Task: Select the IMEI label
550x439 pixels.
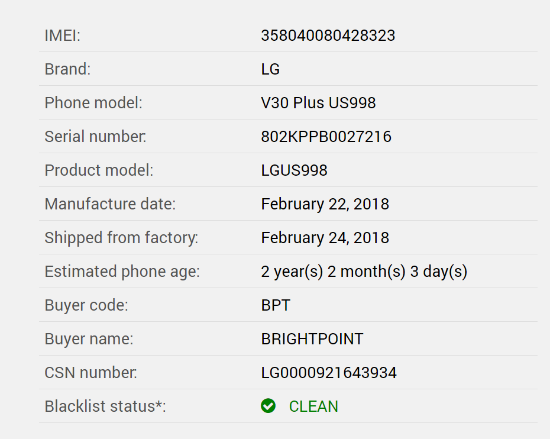Action: (62, 35)
